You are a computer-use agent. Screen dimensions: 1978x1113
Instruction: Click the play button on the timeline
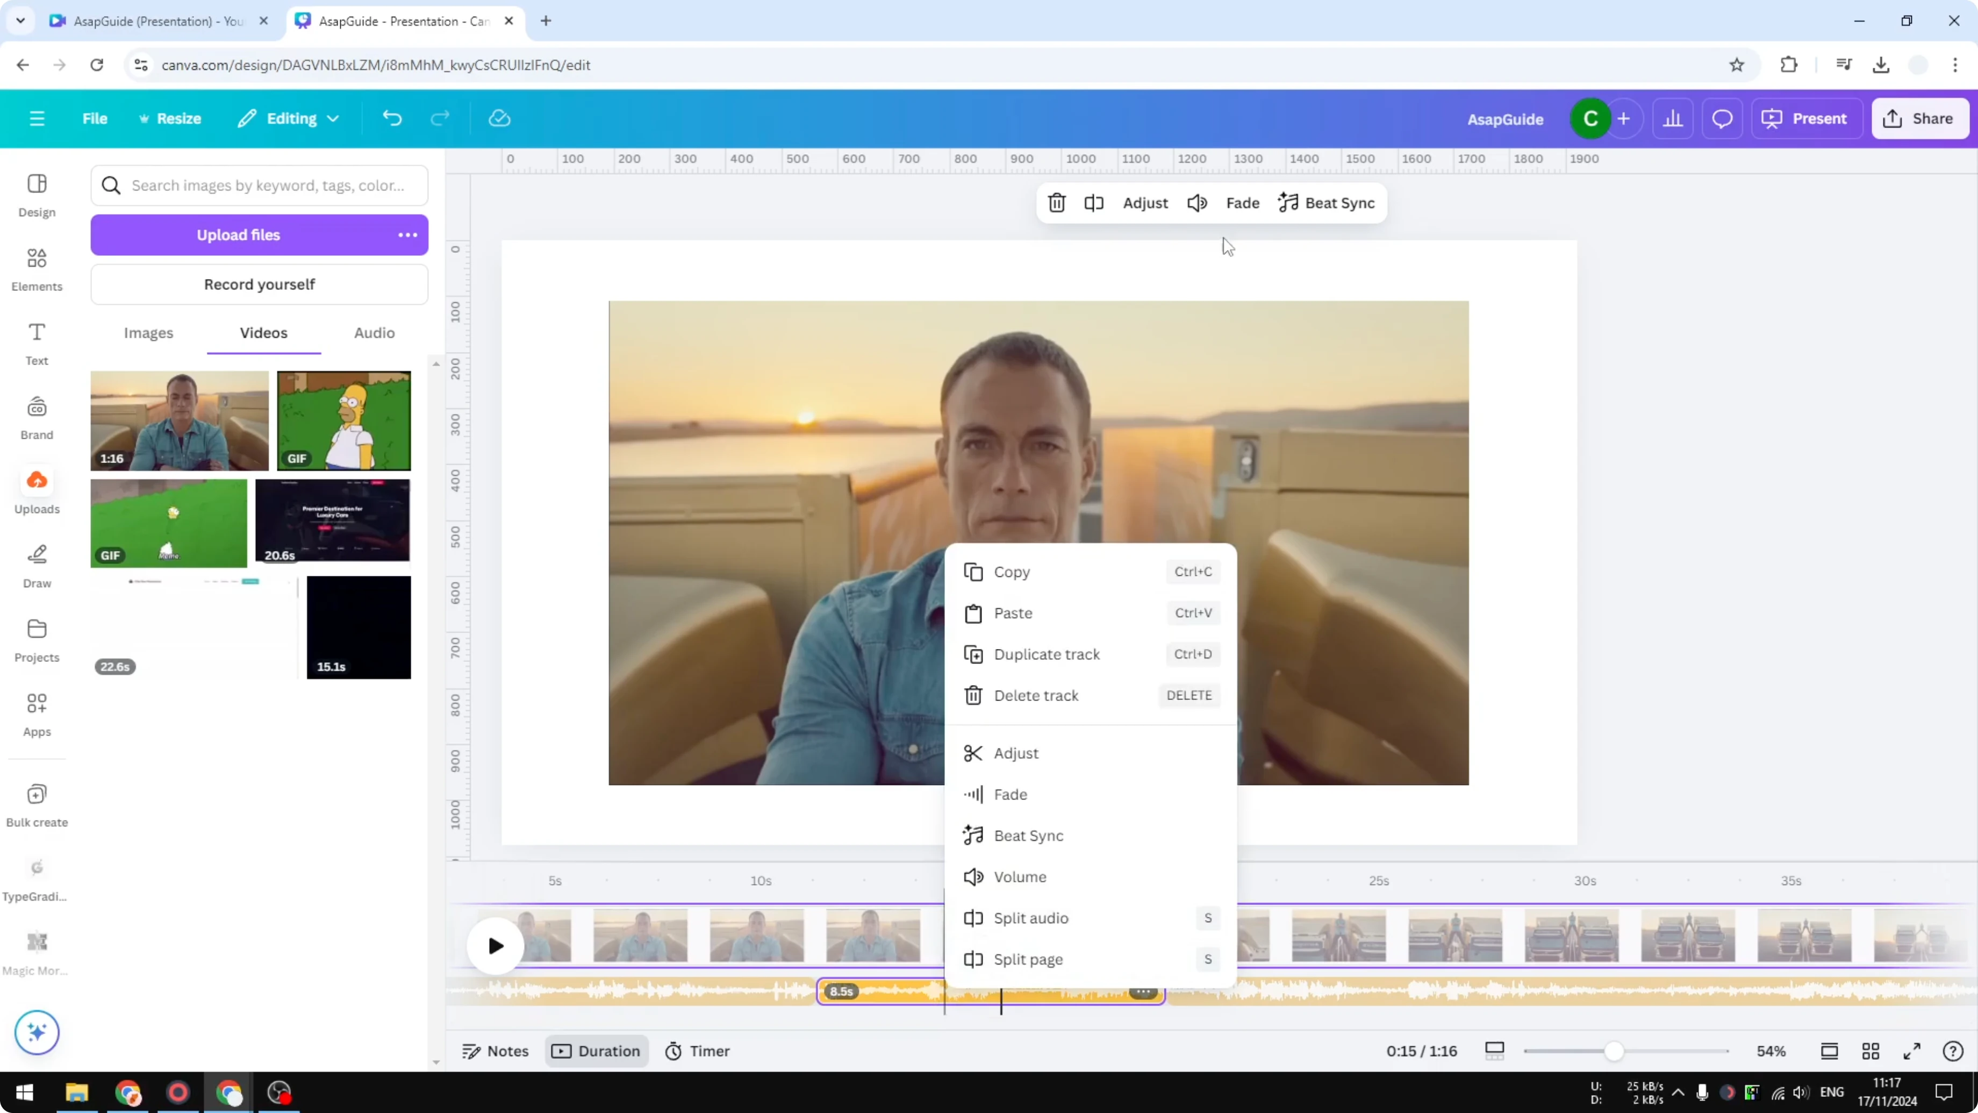click(x=494, y=946)
